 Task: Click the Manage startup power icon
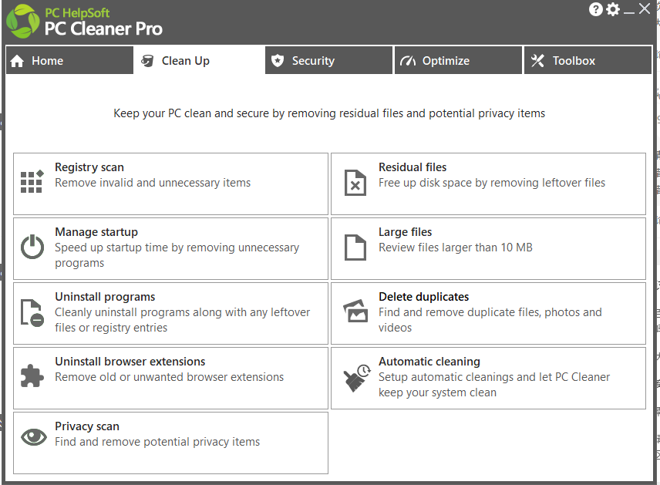(x=32, y=247)
